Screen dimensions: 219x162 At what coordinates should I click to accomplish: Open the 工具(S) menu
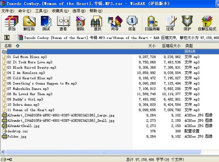click(42, 11)
